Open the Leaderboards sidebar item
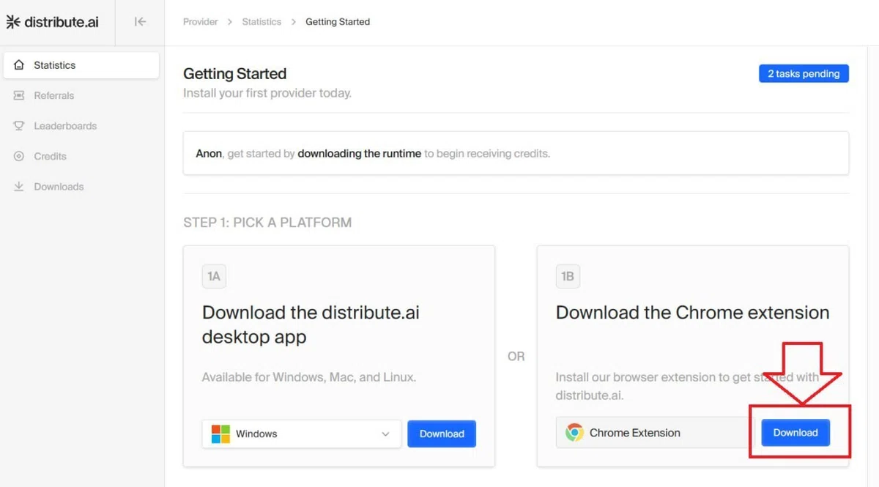879x487 pixels. [81, 126]
